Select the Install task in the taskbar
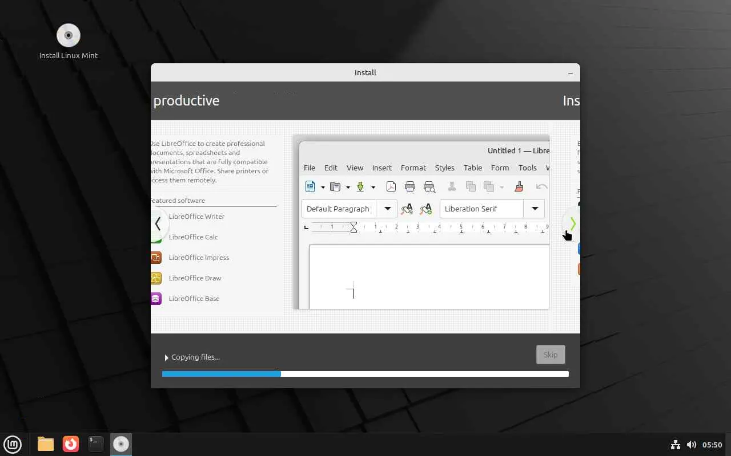This screenshot has height=456, width=731. pyautogui.click(x=121, y=444)
